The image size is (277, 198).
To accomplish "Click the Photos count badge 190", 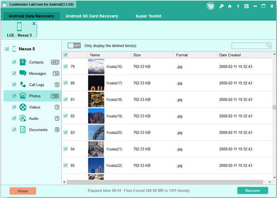I will coord(55,96).
